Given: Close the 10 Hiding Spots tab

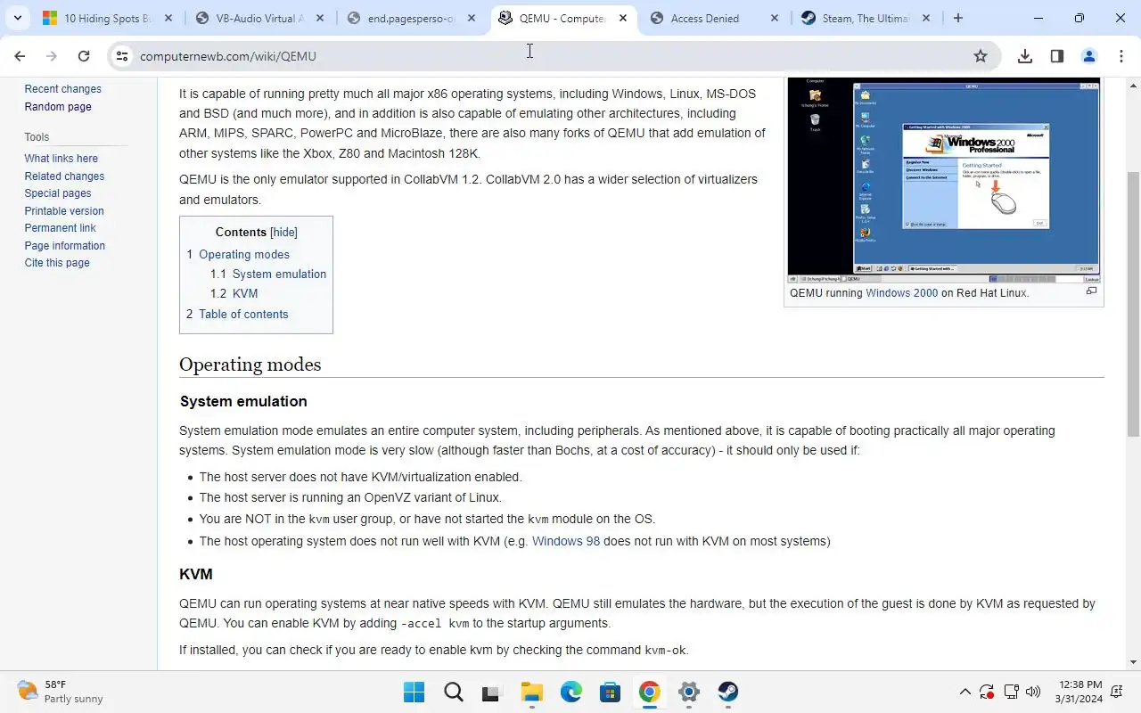Looking at the screenshot, I should coord(168,18).
